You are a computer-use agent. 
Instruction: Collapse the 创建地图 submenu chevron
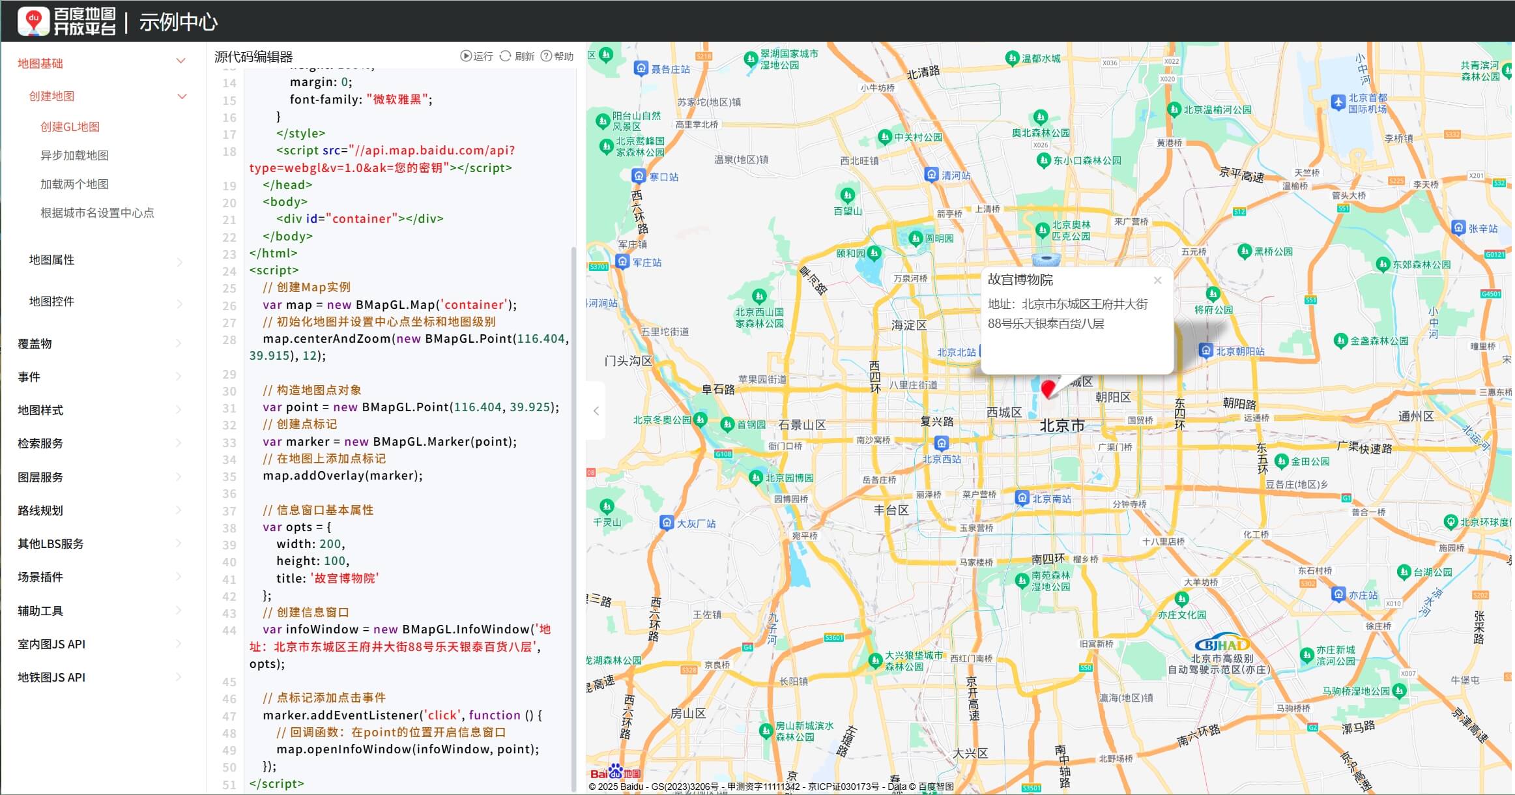(182, 96)
